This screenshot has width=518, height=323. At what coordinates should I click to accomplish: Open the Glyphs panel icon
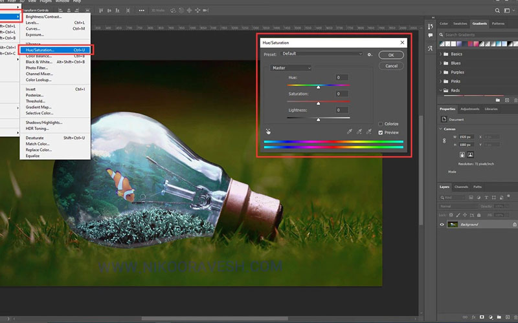(x=430, y=48)
